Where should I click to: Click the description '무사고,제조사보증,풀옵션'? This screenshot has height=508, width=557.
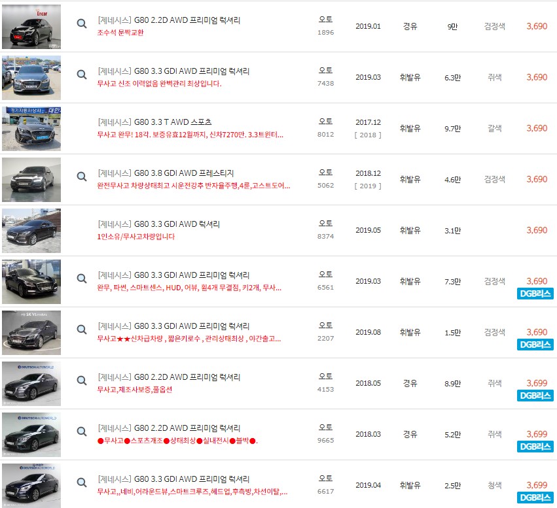click(x=135, y=390)
